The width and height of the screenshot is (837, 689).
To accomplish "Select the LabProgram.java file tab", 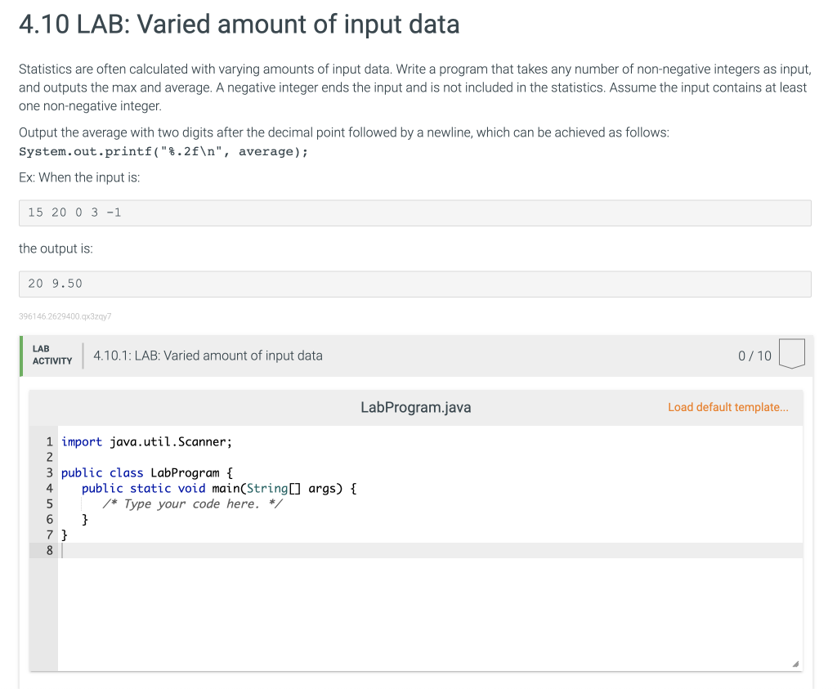I will tap(415, 407).
